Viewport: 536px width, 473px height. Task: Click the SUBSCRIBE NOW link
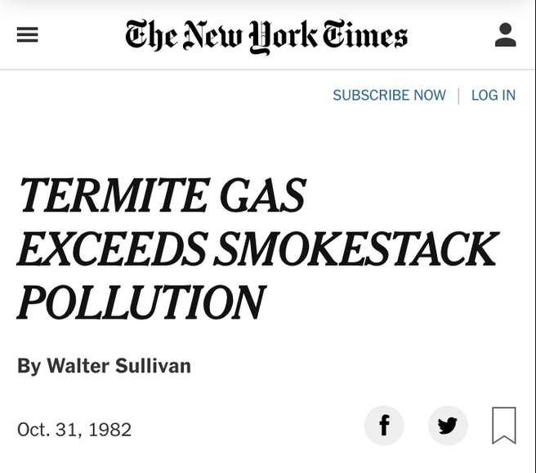tap(389, 96)
